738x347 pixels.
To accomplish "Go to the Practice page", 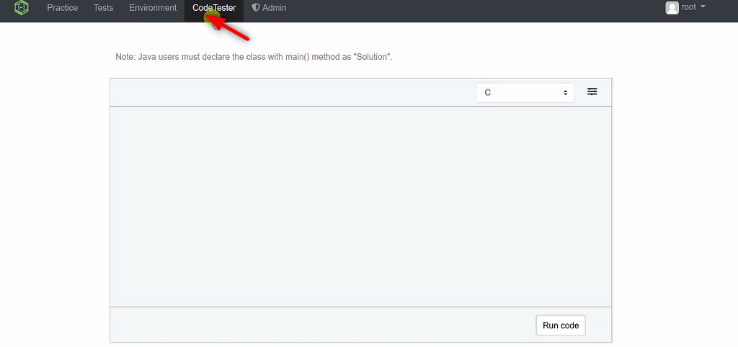I will pos(62,8).
